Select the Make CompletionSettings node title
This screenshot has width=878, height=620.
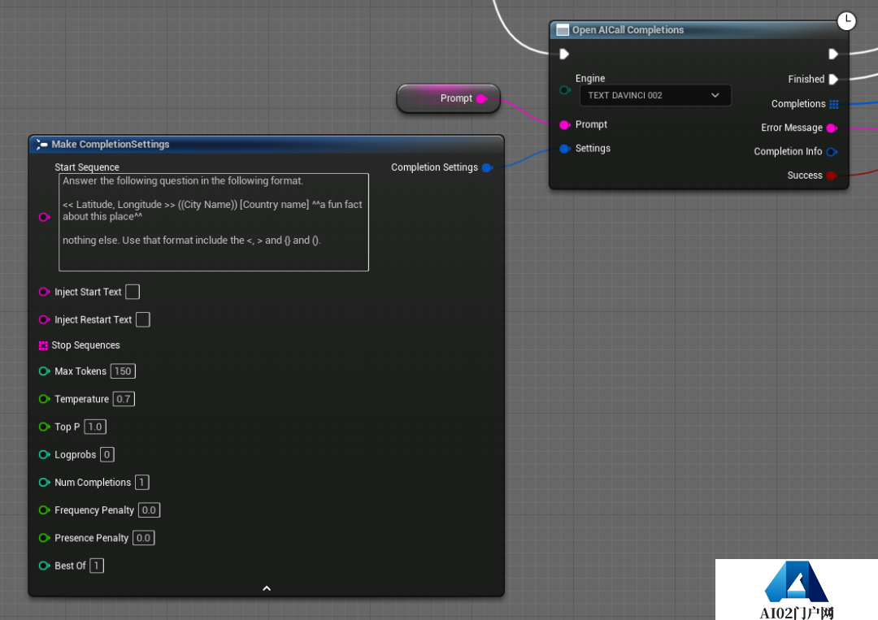pos(111,145)
